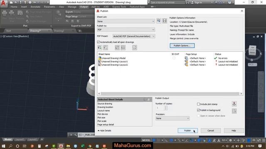Open the Precision dropdown
The image size is (266, 149).
coord(172,118)
